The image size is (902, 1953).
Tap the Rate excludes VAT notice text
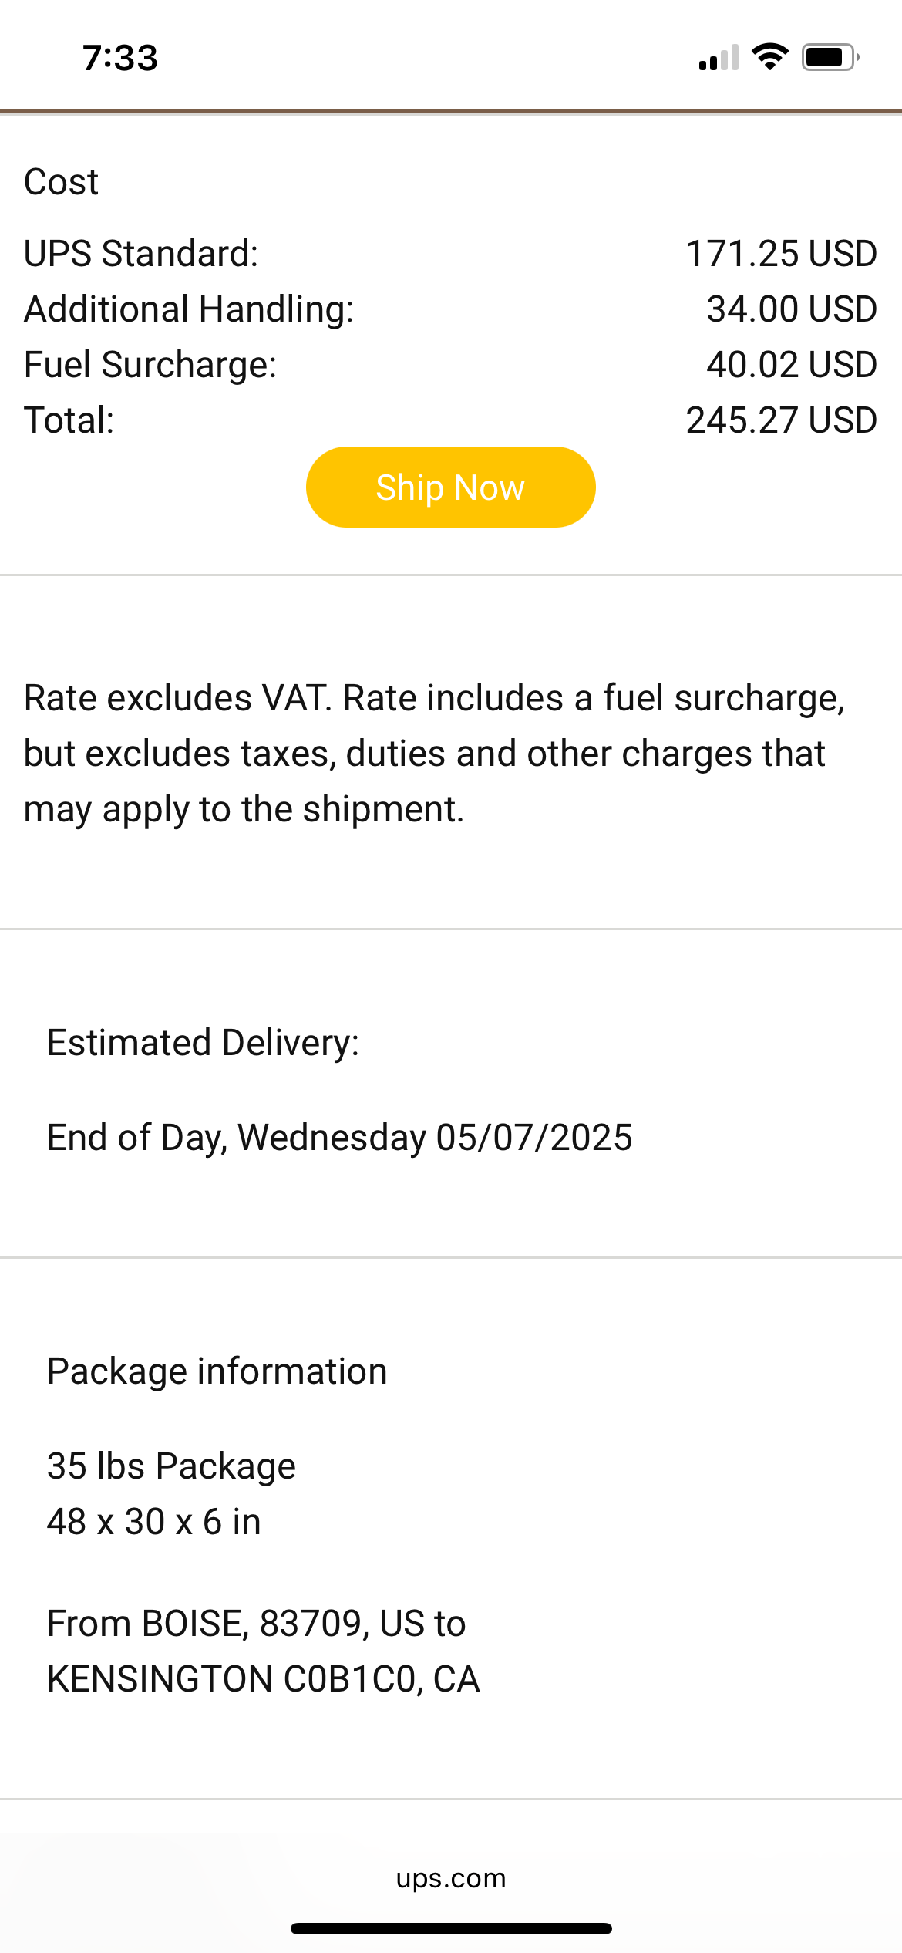[434, 754]
